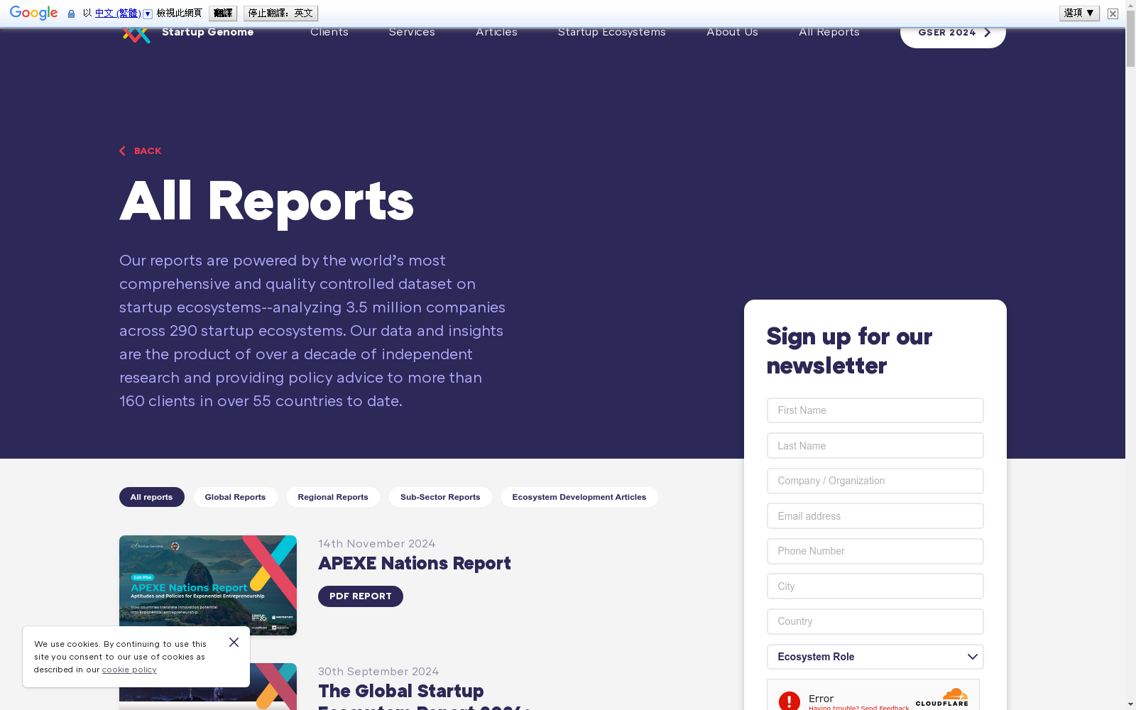
Task: Click the Cloudflare logo
Action: pyautogui.click(x=942, y=698)
